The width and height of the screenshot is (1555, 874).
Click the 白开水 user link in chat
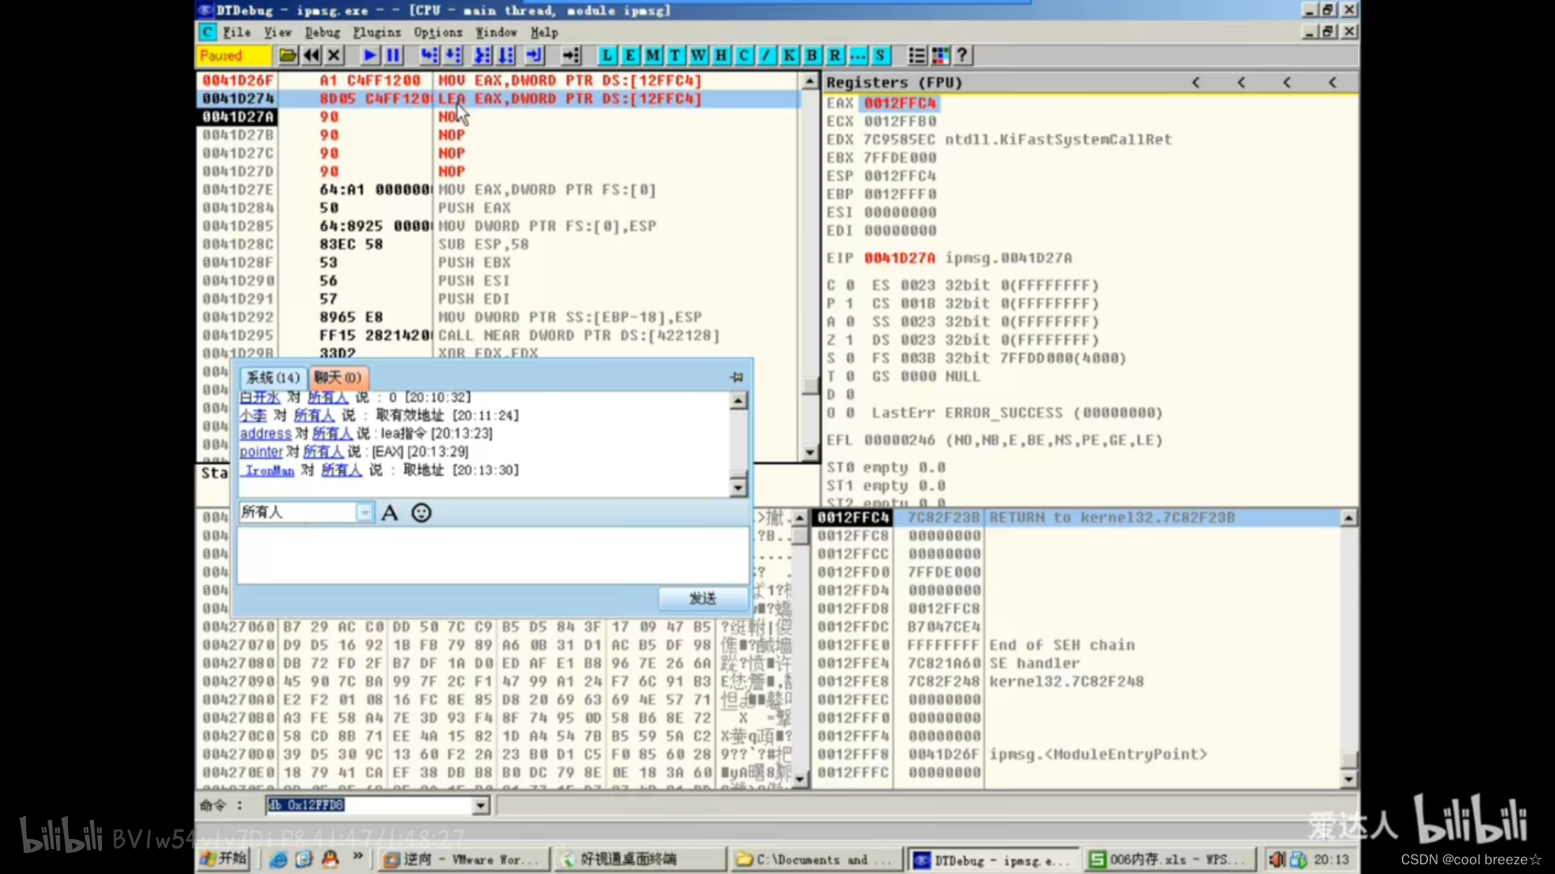pos(259,397)
